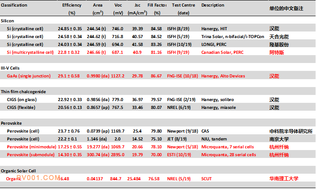316x189 pixels.
Task: Click the 隆基股份 cell
Action: (279, 45)
